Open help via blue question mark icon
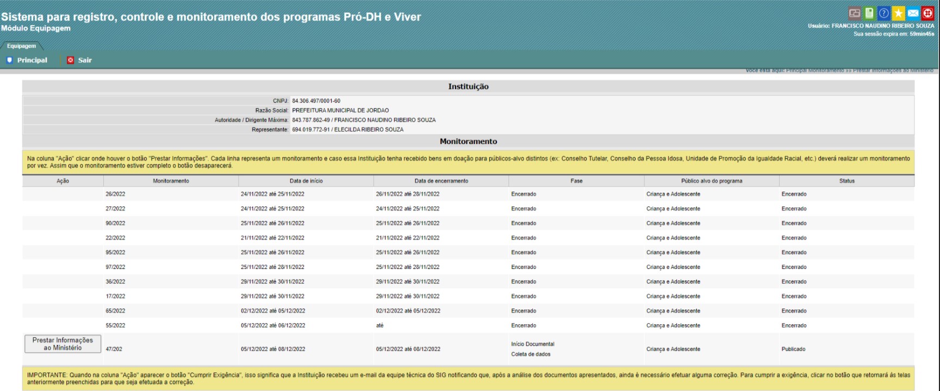 884,14
